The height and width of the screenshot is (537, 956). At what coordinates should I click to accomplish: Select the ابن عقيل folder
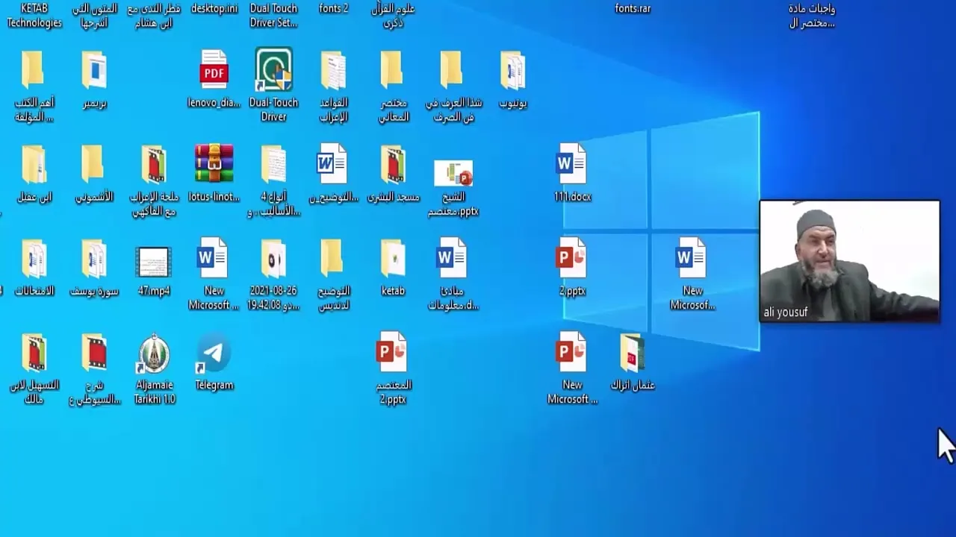(x=34, y=164)
